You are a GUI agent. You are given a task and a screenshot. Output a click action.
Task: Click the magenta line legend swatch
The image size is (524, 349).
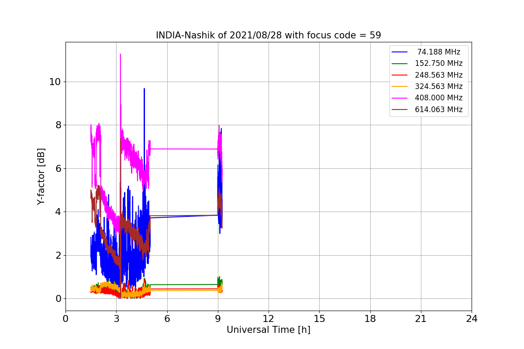click(400, 98)
